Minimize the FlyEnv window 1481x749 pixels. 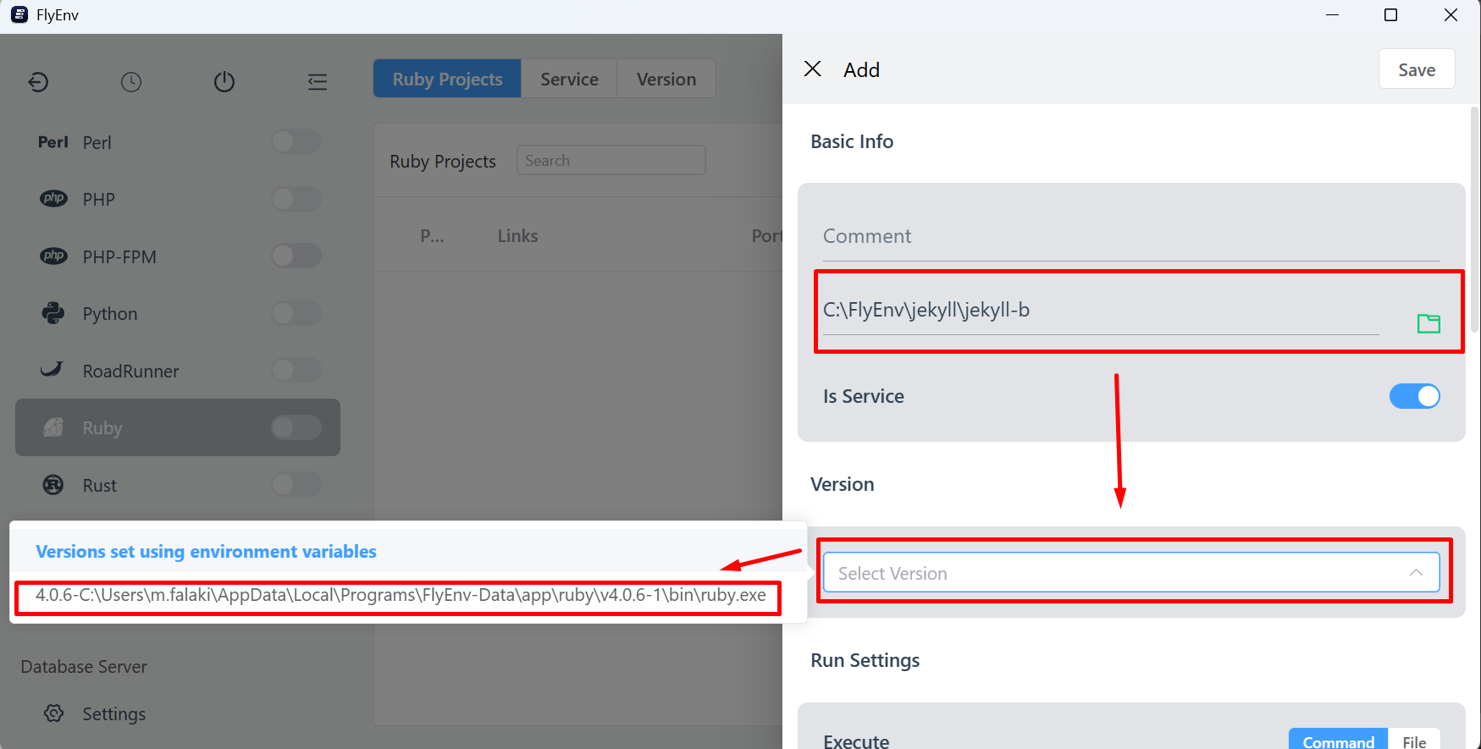point(1332,15)
